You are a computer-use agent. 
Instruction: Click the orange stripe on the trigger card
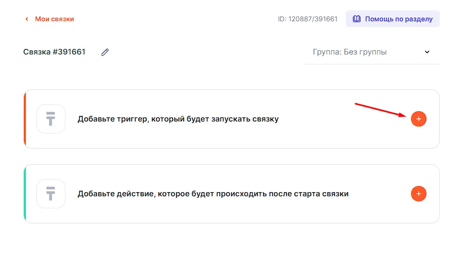pyautogui.click(x=25, y=119)
